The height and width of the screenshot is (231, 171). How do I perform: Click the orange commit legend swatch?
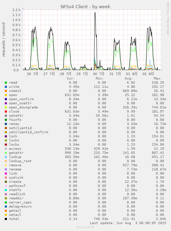(6, 91)
